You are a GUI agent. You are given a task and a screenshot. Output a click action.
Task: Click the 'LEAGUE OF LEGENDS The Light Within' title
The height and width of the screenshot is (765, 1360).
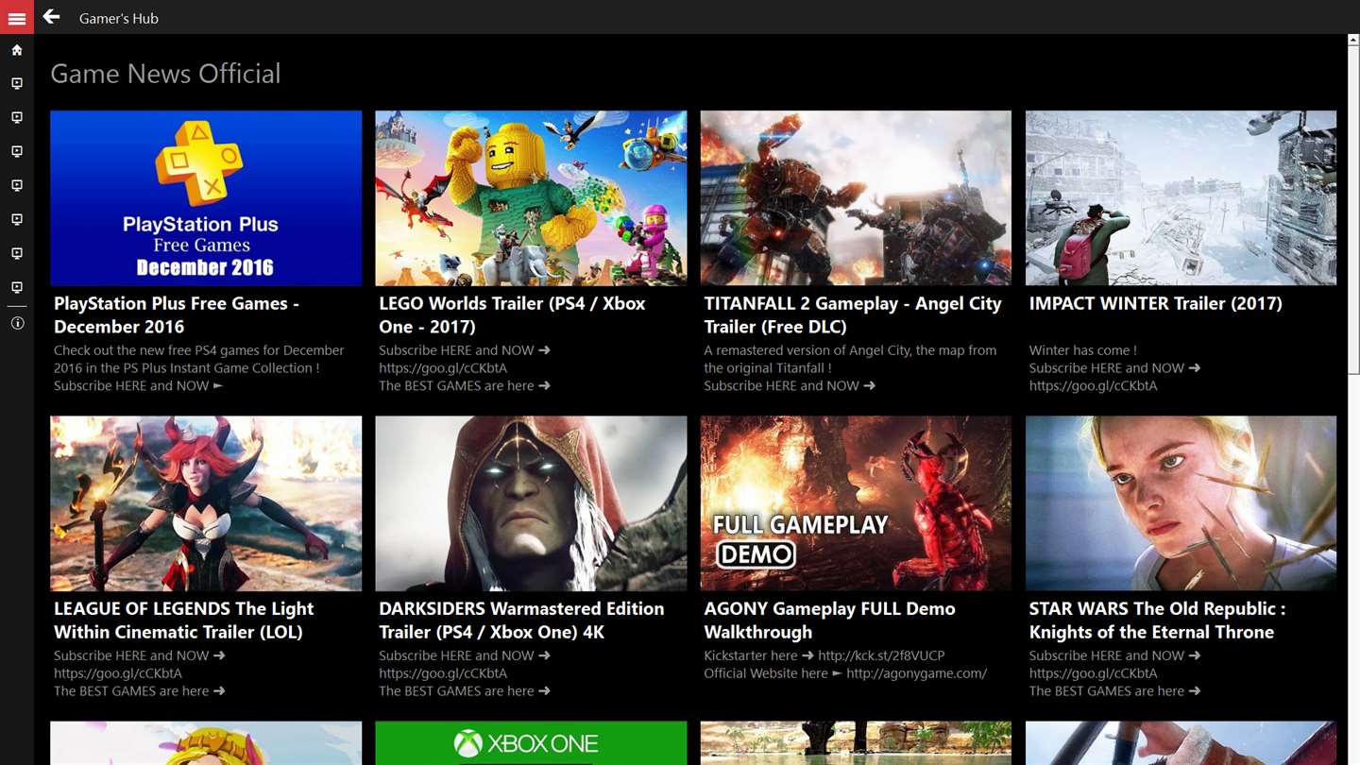[184, 620]
